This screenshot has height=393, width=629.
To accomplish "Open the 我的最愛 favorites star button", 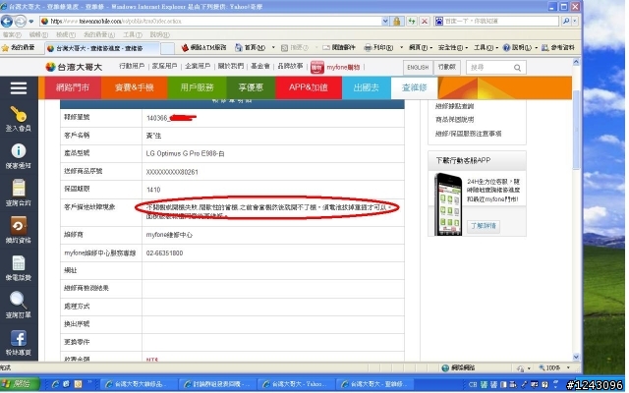I will [18, 48].
